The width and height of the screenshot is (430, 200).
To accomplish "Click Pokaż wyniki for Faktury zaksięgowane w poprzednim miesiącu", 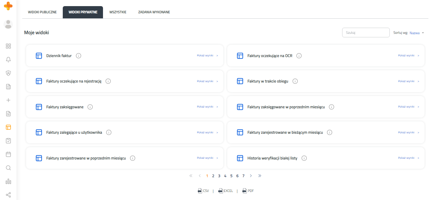I will (409, 107).
